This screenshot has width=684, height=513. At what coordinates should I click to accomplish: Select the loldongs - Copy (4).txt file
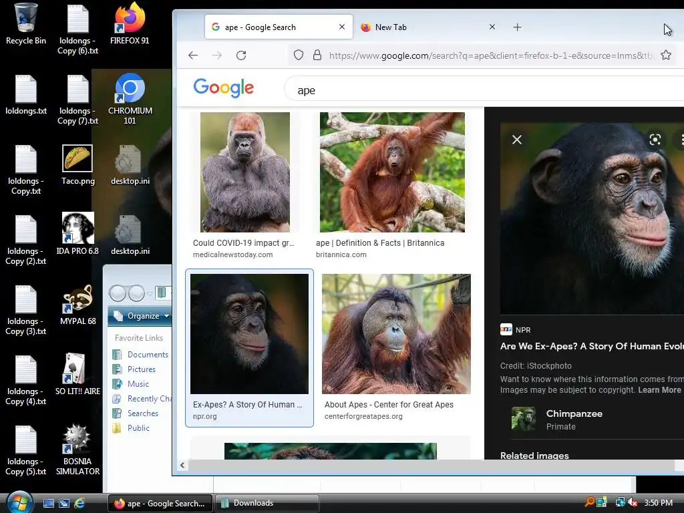[26, 380]
